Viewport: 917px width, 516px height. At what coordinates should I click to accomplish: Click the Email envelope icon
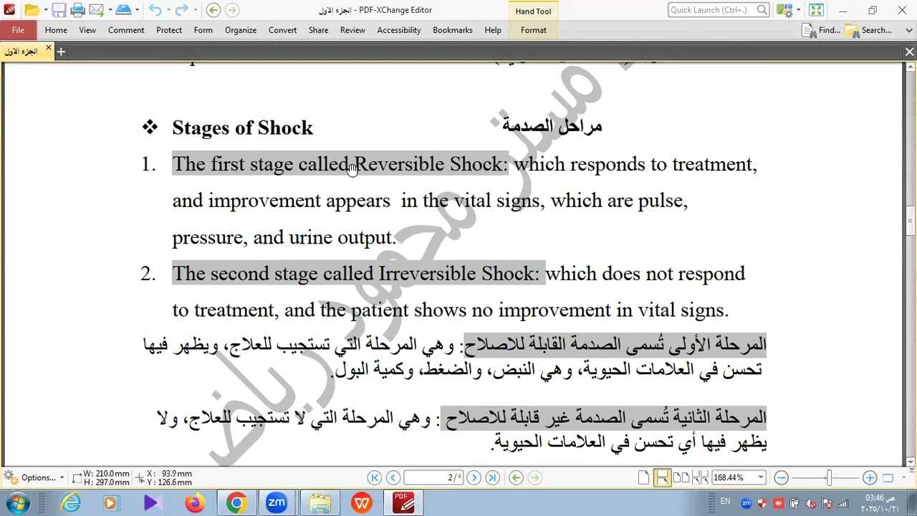96,10
